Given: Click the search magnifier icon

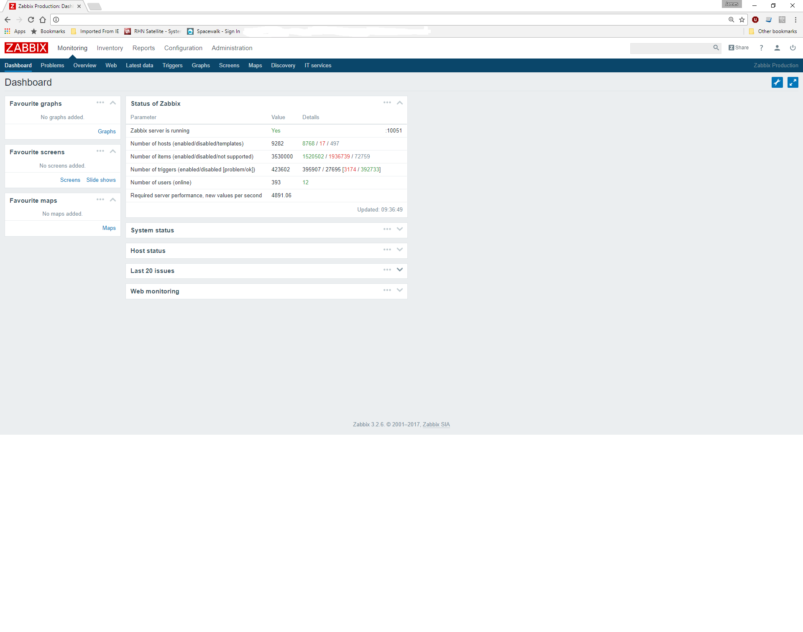Looking at the screenshot, I should [716, 48].
